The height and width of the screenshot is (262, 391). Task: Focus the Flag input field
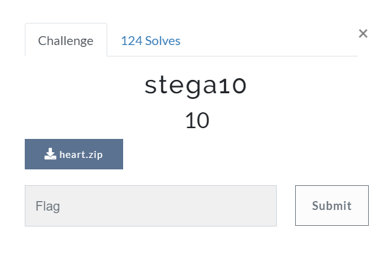click(150, 206)
